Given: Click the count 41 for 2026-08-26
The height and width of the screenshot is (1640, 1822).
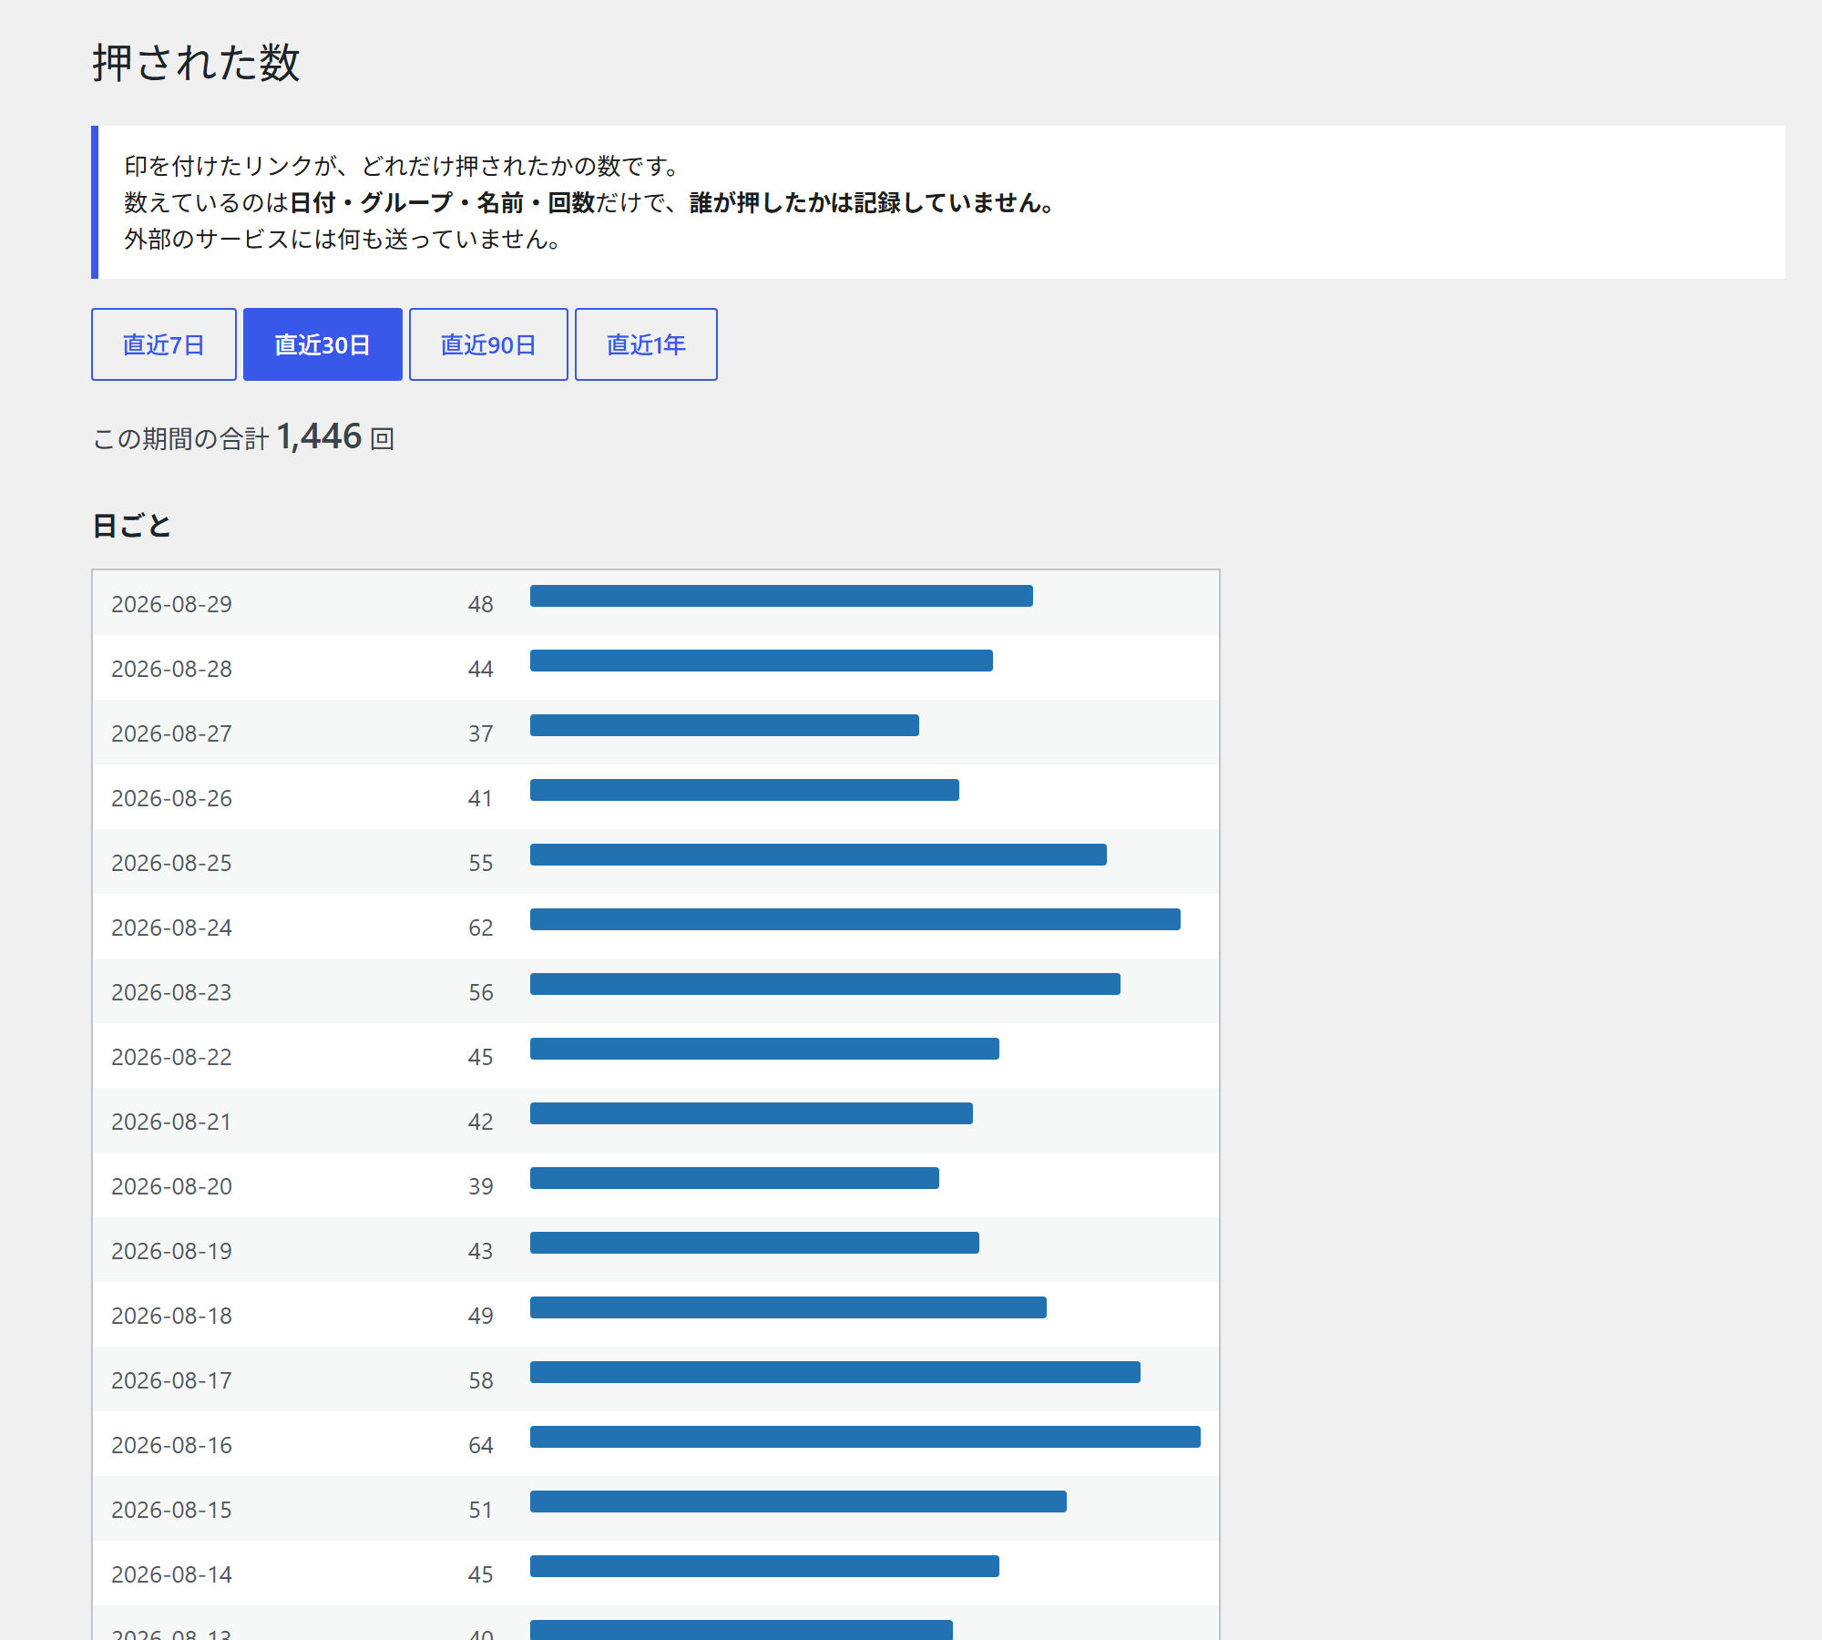Looking at the screenshot, I should pyautogui.click(x=481, y=798).
